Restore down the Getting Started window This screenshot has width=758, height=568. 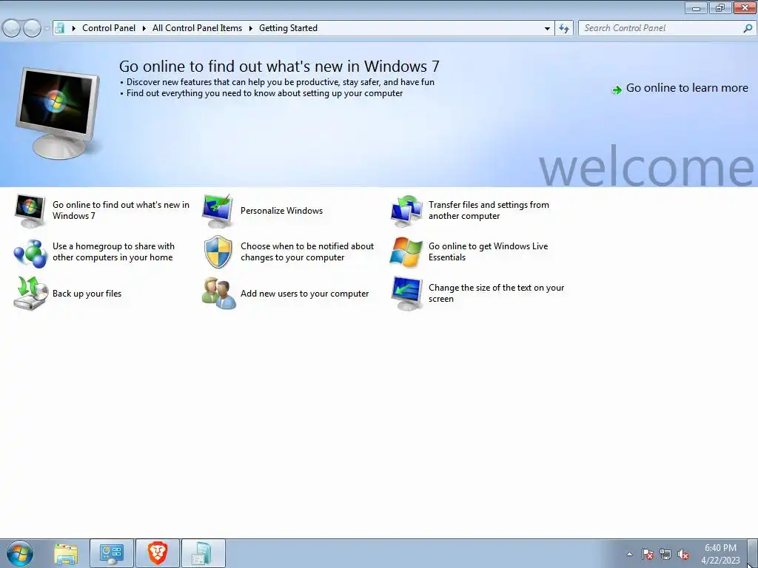pyautogui.click(x=720, y=8)
